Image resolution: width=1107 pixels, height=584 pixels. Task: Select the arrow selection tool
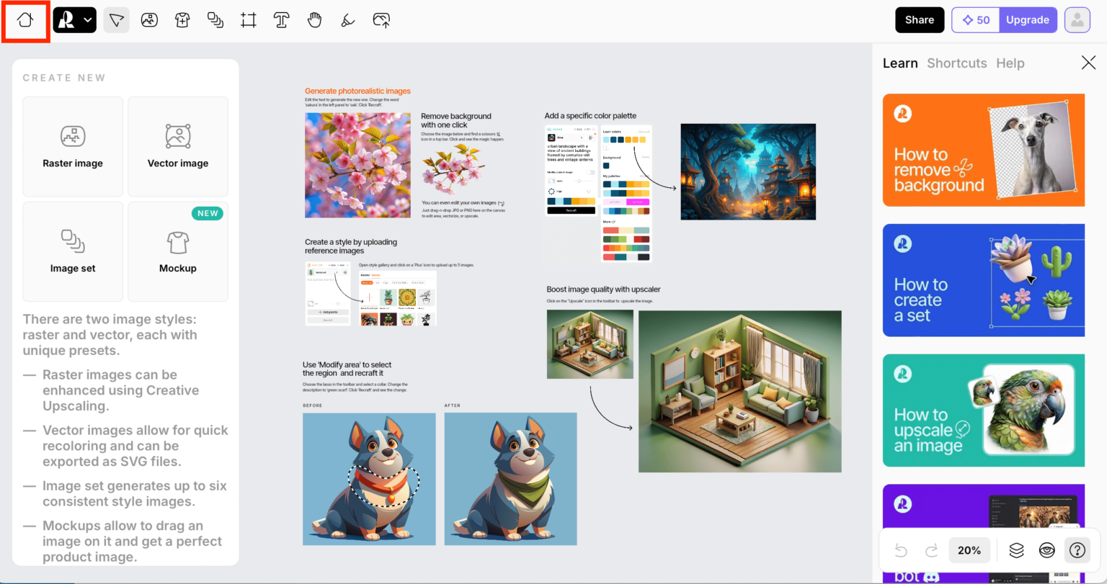pyautogui.click(x=116, y=20)
